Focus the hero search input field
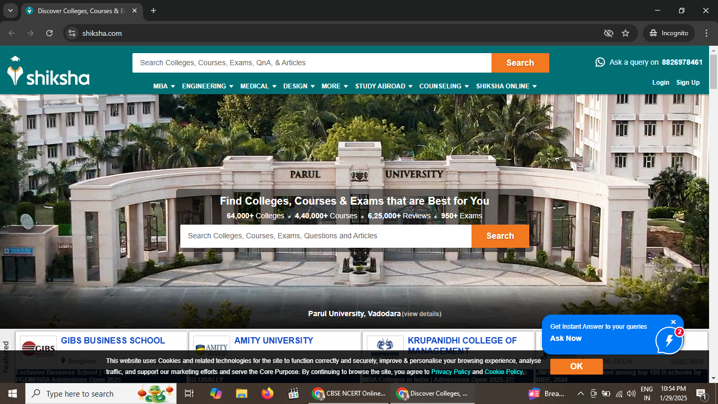This screenshot has width=718, height=404. (x=326, y=236)
